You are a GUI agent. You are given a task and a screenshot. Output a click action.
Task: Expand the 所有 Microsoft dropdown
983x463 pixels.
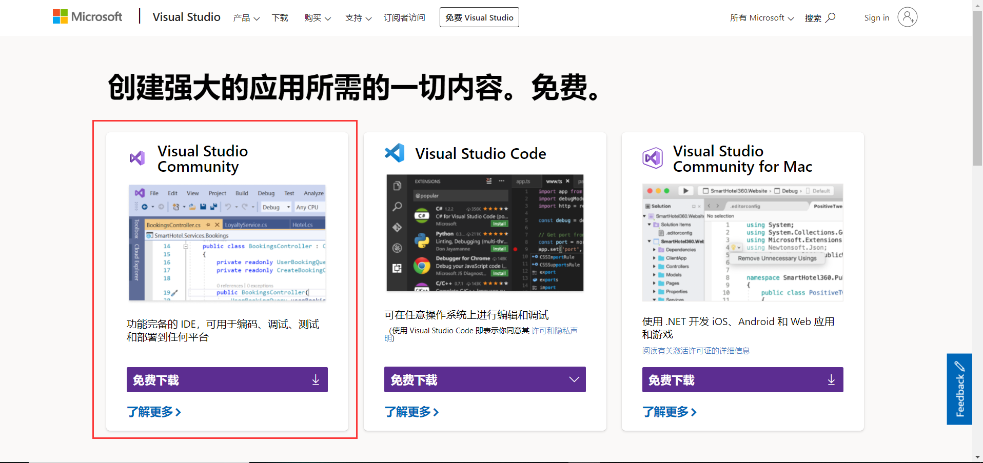coord(761,17)
